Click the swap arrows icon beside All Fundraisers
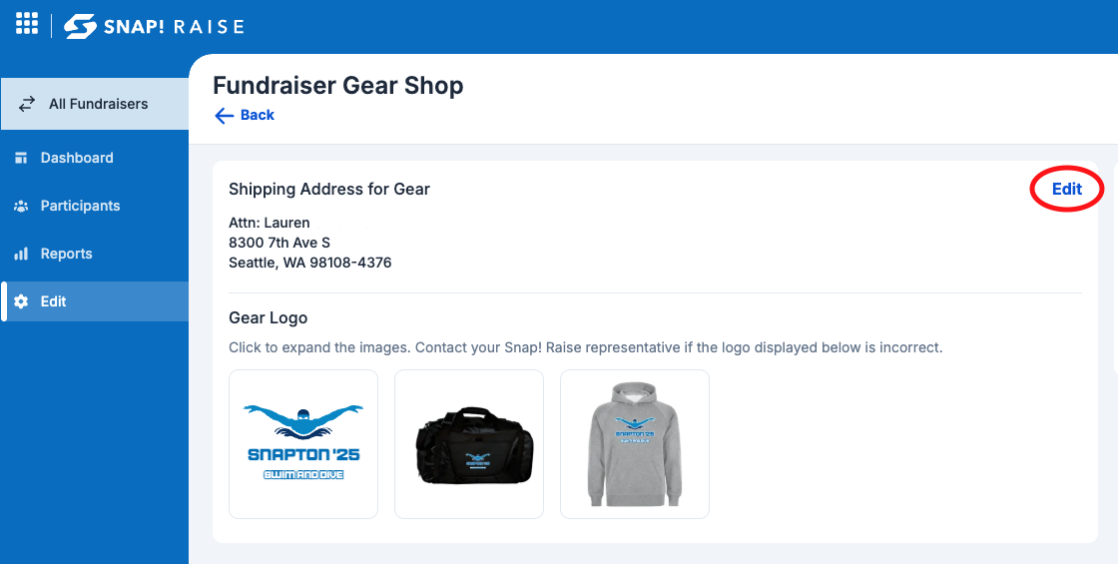 click(26, 104)
